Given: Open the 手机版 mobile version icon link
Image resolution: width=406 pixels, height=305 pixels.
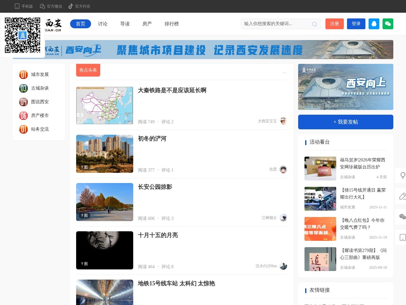Looking at the screenshot, I should [17, 6].
